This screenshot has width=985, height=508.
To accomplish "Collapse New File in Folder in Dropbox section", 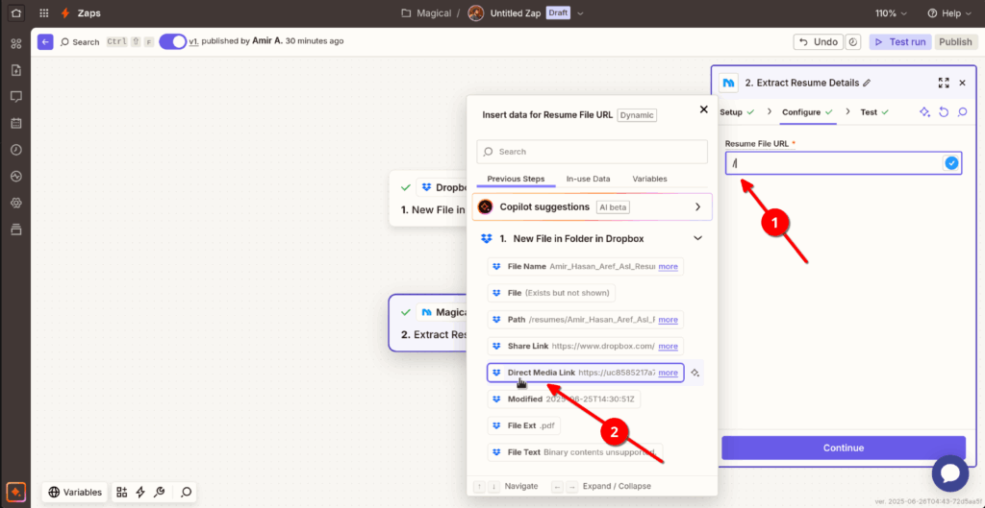I will coord(697,238).
